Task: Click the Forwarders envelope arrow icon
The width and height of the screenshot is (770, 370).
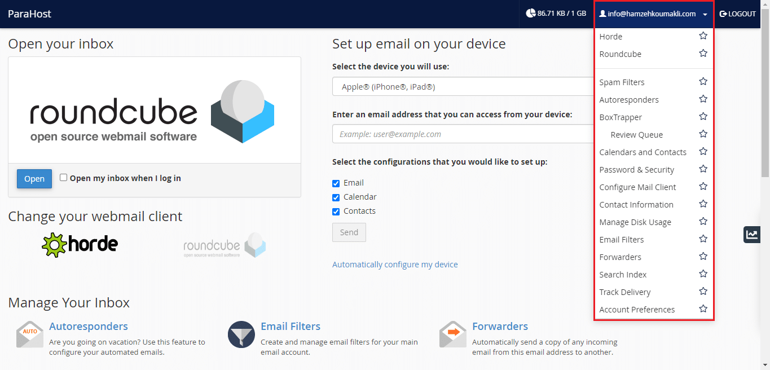Action: coord(453,335)
